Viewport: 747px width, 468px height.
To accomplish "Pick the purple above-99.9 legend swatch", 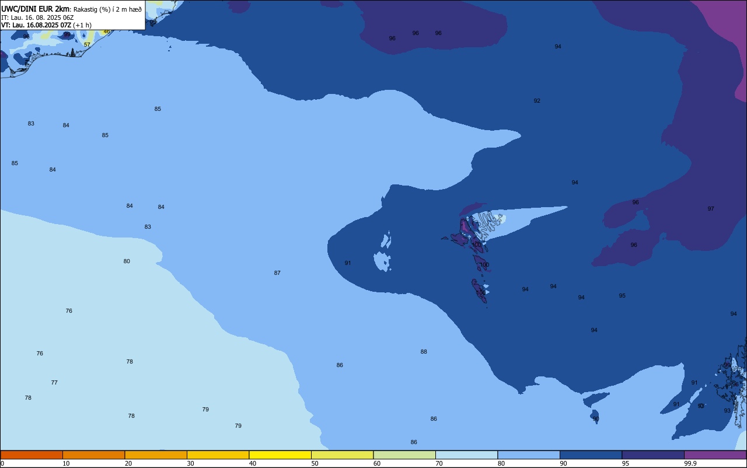I will [715, 455].
